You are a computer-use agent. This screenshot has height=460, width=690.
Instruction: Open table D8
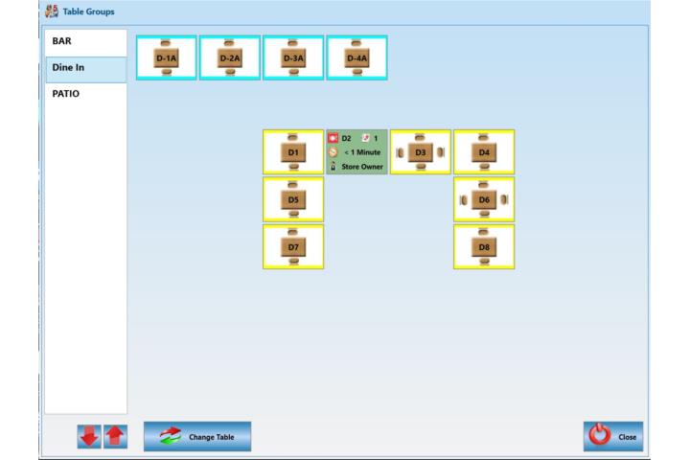point(484,246)
